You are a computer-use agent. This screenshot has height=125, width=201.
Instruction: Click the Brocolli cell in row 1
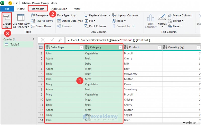coord(142,53)
